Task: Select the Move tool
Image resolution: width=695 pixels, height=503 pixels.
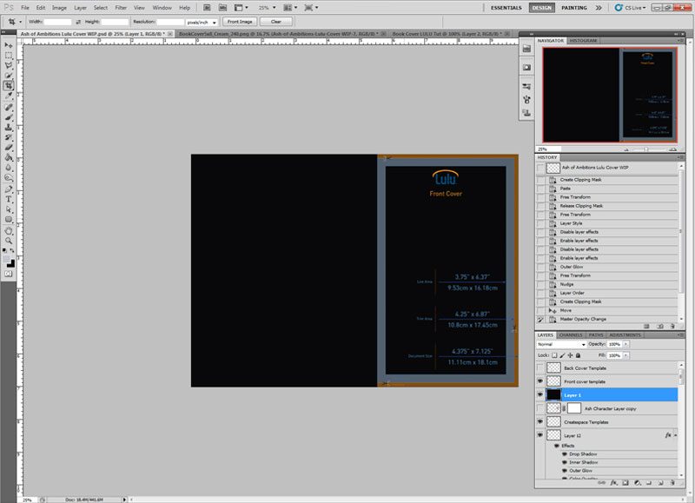Action: 9,43
